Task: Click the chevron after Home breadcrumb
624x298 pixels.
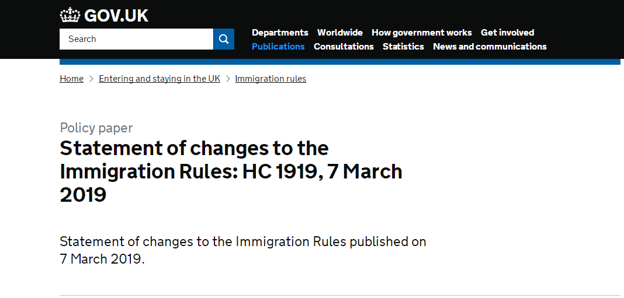Action: coord(91,79)
